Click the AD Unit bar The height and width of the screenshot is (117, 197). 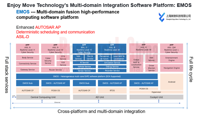pyautogui.click(x=100, y=97)
